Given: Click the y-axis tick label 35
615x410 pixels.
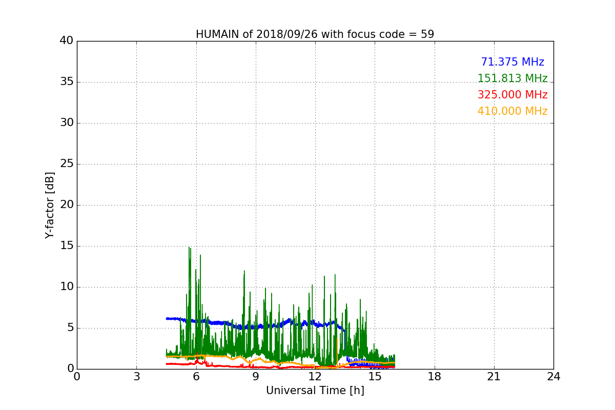Looking at the screenshot, I should coord(67,82).
